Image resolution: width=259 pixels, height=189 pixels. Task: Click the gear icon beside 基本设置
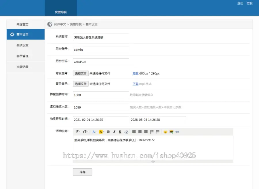(x=12, y=34)
